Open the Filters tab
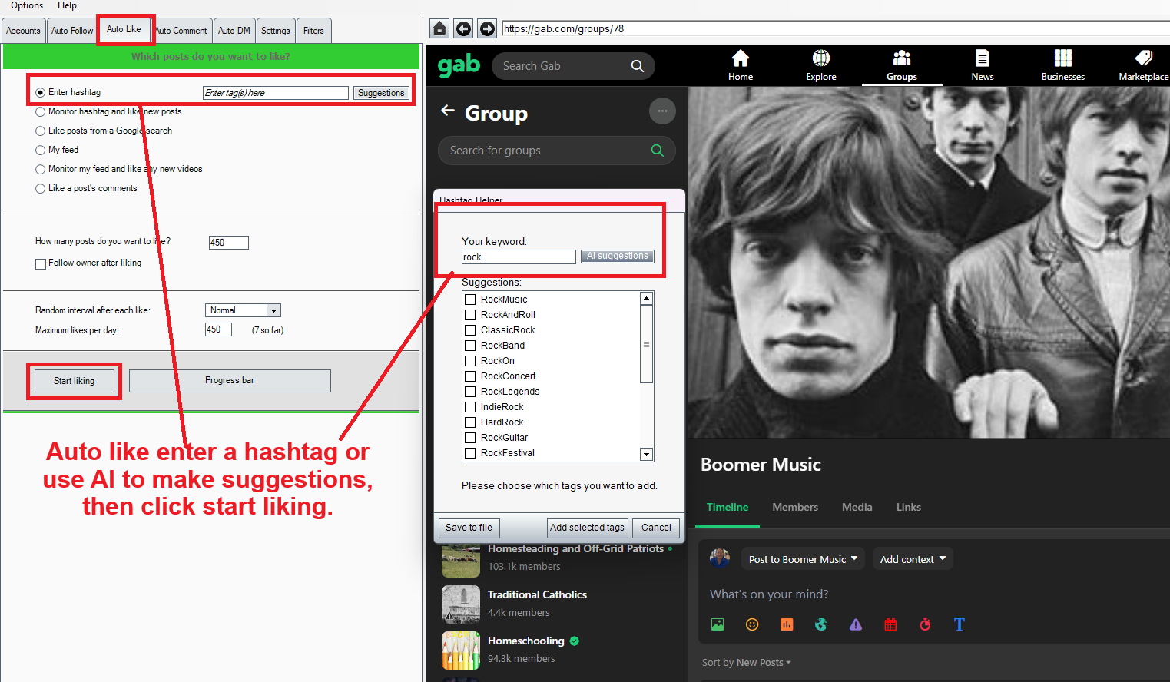Screen dimensions: 1170x682 pyautogui.click(x=313, y=31)
